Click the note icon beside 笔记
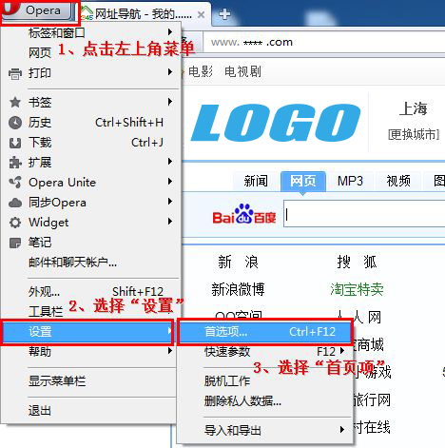 (15, 243)
